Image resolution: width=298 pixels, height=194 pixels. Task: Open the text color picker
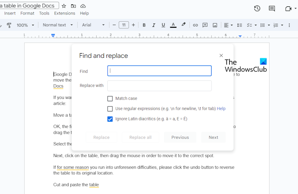(x=173, y=25)
